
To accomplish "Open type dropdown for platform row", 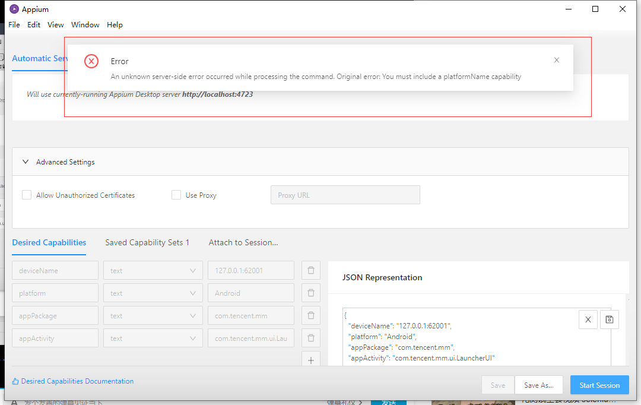I will coord(153,293).
